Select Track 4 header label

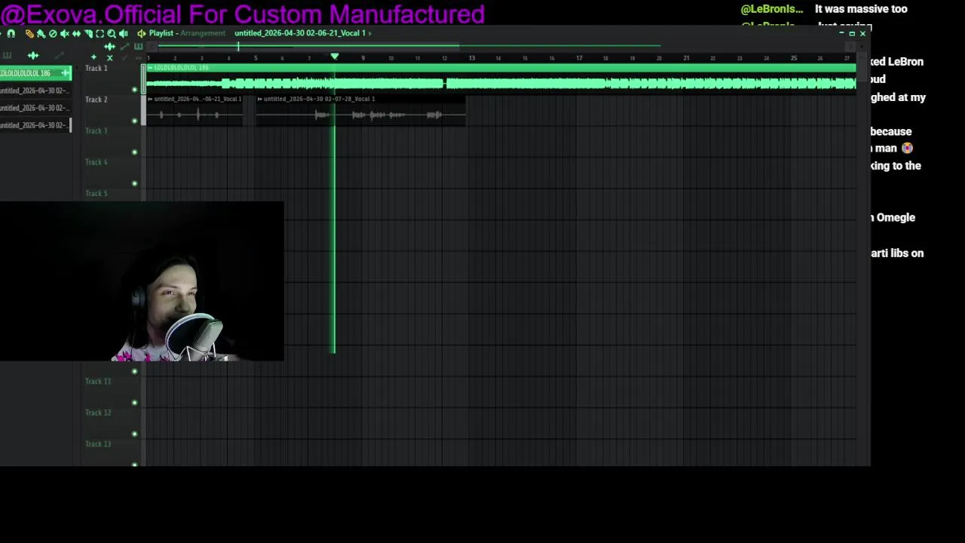point(96,162)
